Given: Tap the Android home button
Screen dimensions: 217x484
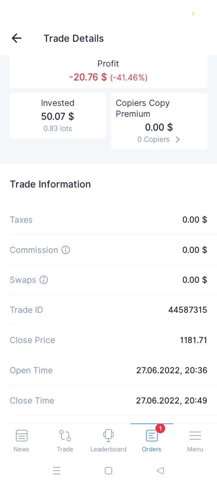Looking at the screenshot, I should coord(109,471).
